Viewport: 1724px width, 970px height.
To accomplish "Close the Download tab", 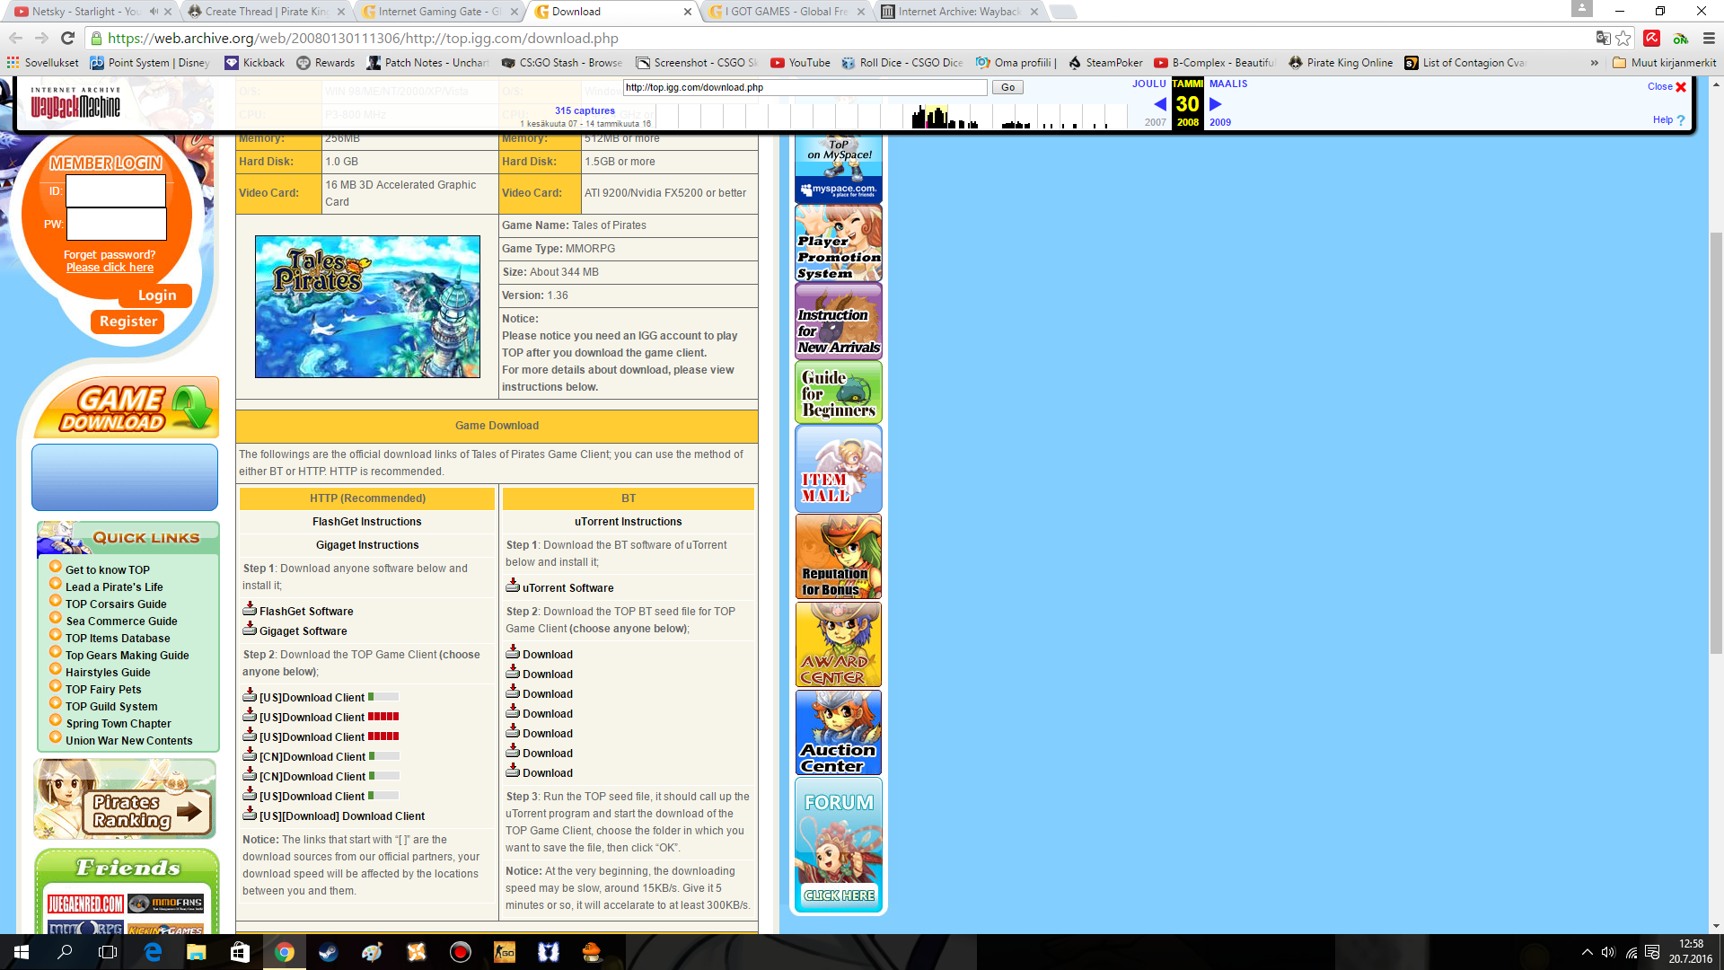I will (688, 12).
